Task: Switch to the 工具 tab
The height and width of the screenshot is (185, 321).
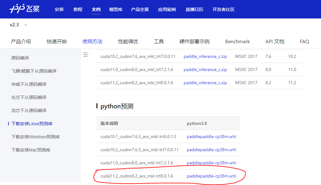Action: tap(159, 42)
